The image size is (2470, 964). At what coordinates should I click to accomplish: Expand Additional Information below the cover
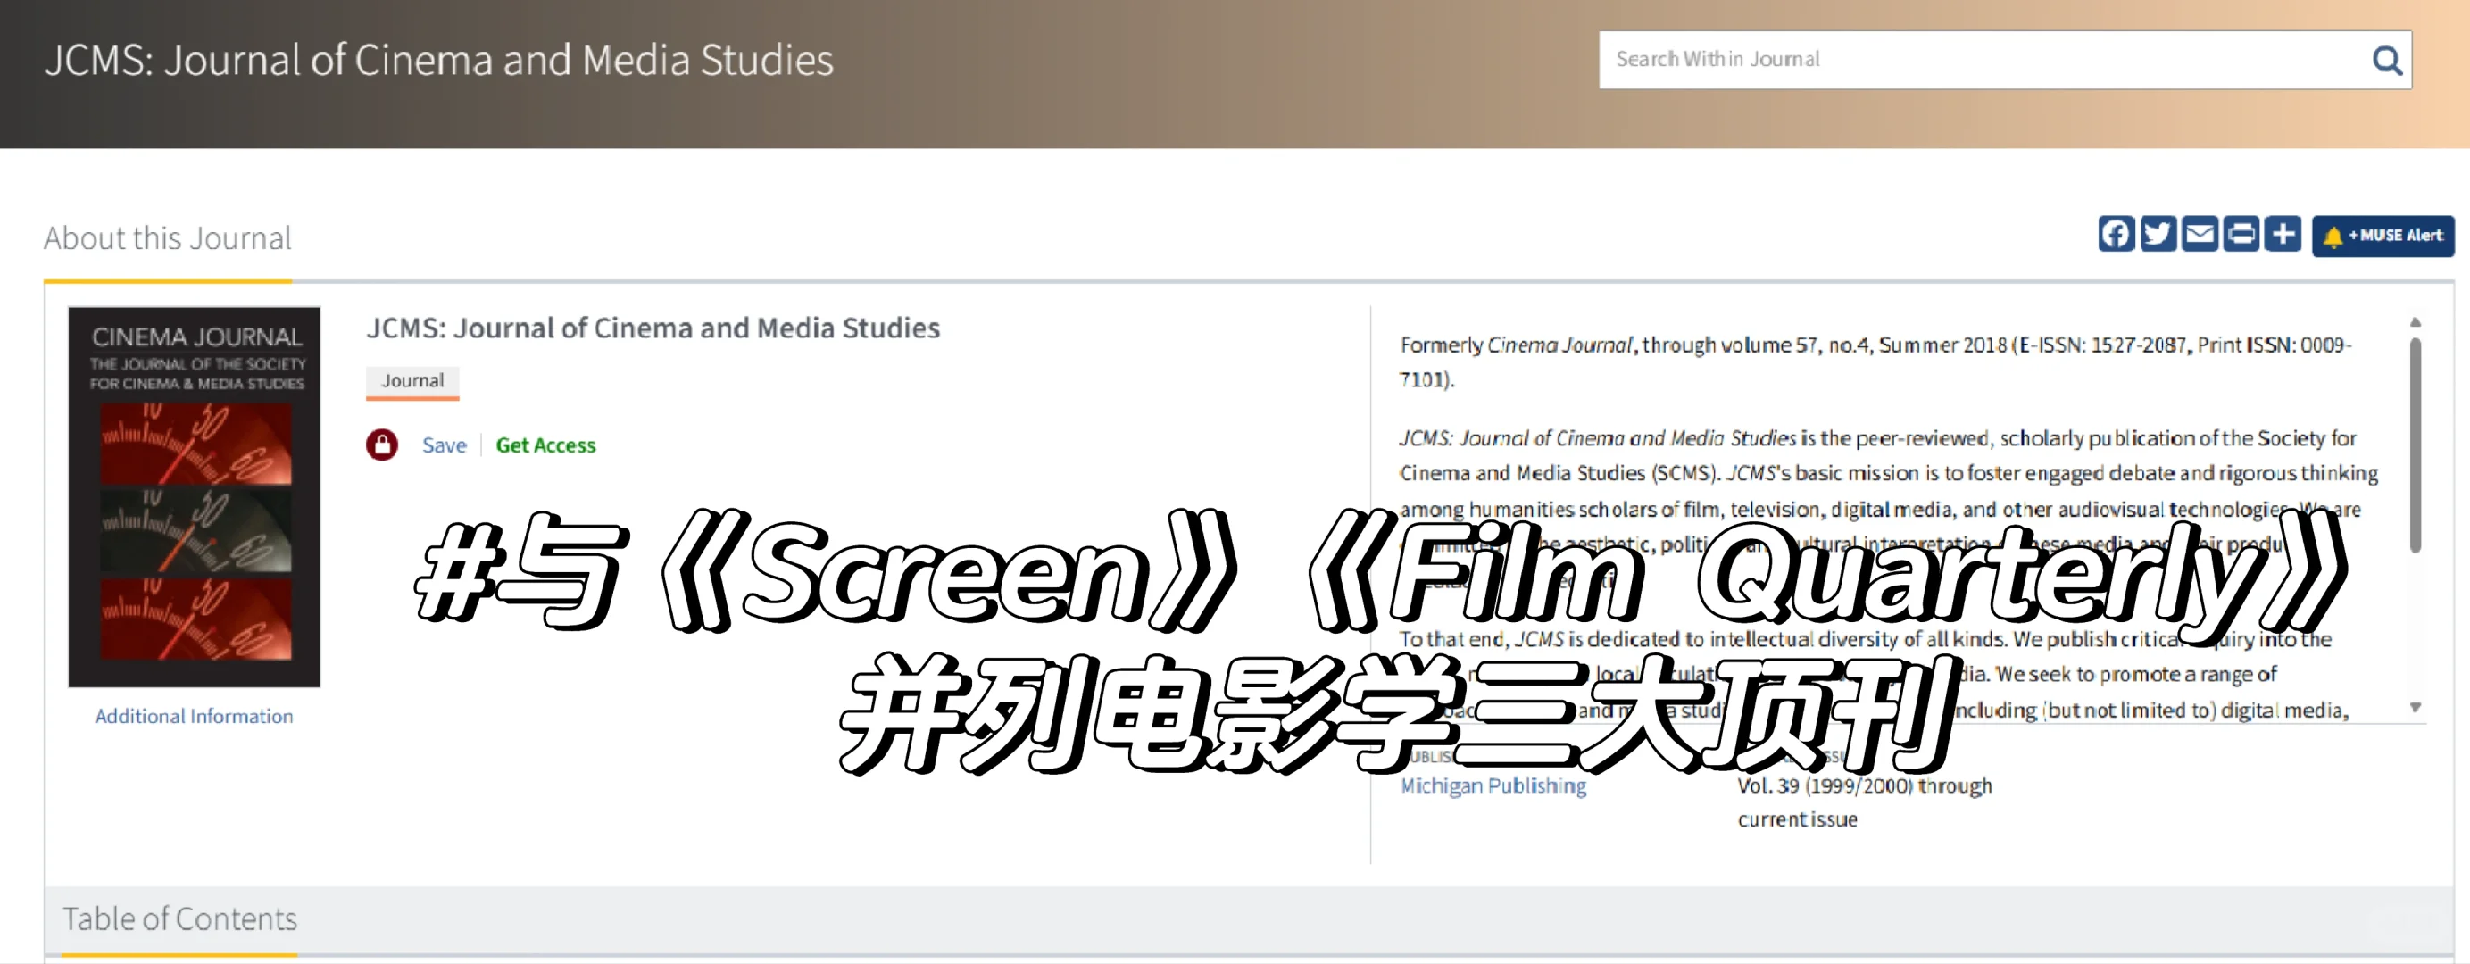tap(194, 716)
